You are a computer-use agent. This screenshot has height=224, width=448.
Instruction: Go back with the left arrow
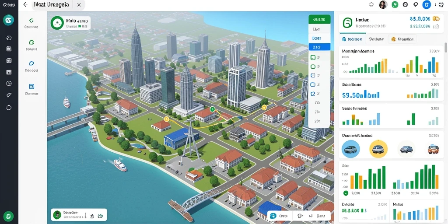25,4
